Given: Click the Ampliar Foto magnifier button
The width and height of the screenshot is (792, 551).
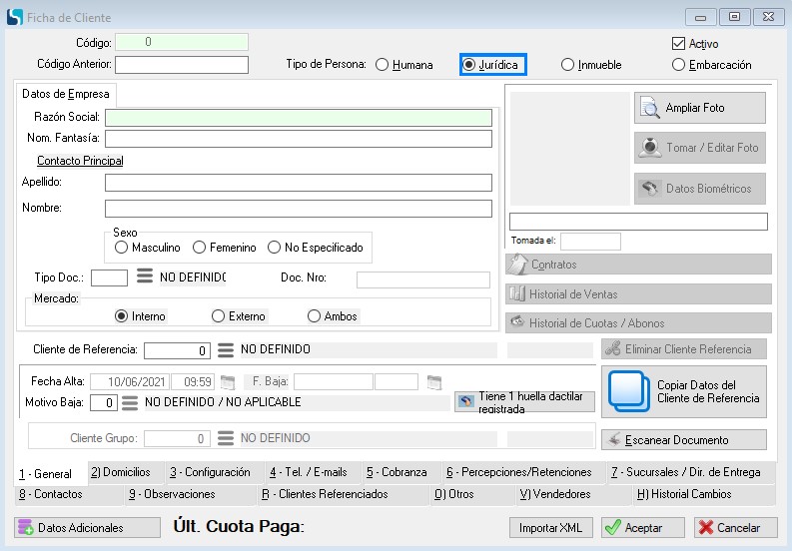Looking at the screenshot, I should click(699, 108).
